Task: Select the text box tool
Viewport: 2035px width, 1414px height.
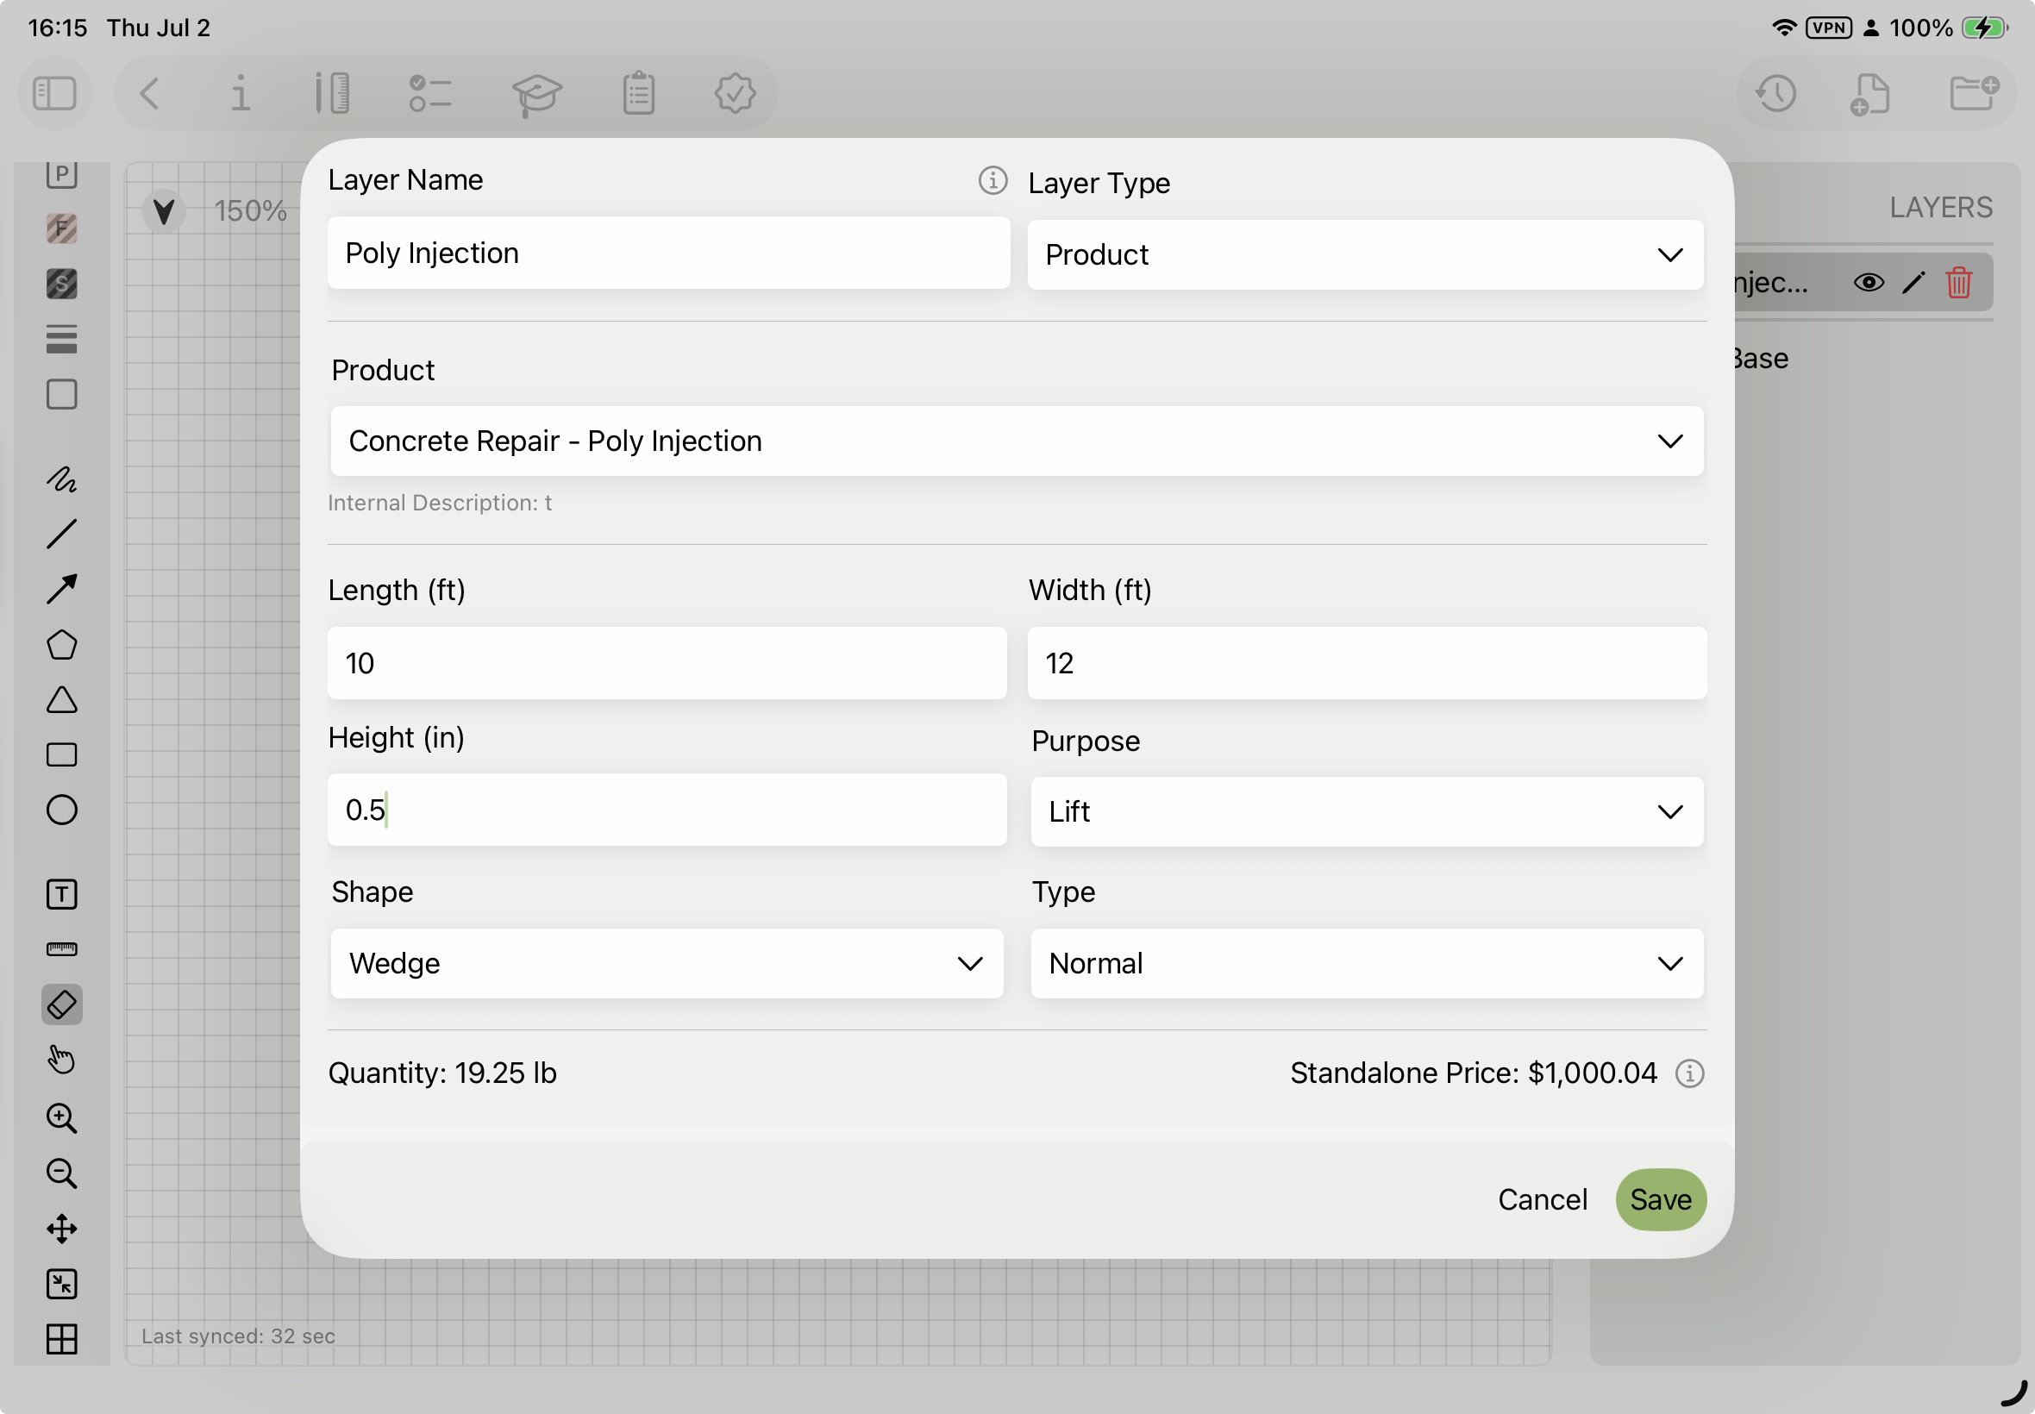Action: 62,894
